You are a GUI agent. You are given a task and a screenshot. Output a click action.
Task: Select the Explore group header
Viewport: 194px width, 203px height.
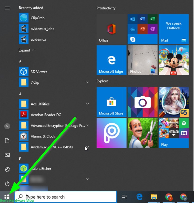point(102,81)
